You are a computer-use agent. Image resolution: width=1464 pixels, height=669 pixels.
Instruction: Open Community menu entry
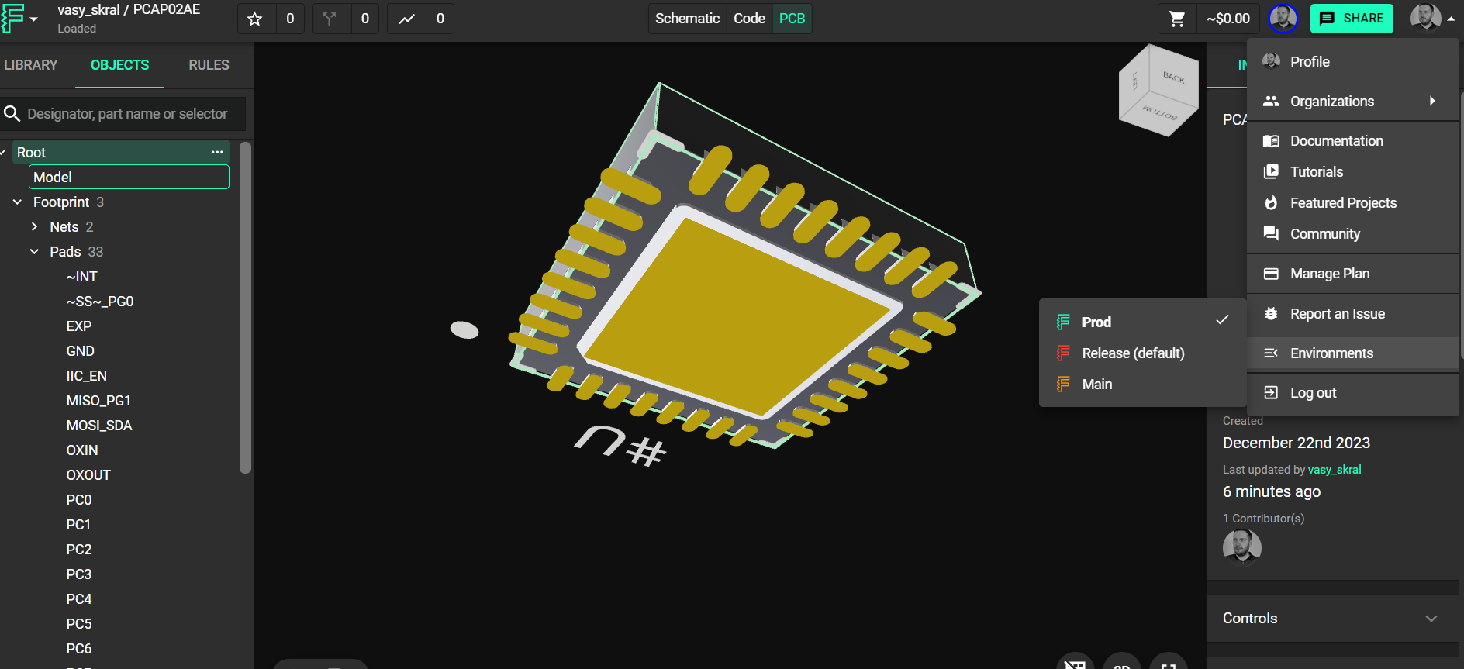[x=1352, y=234]
